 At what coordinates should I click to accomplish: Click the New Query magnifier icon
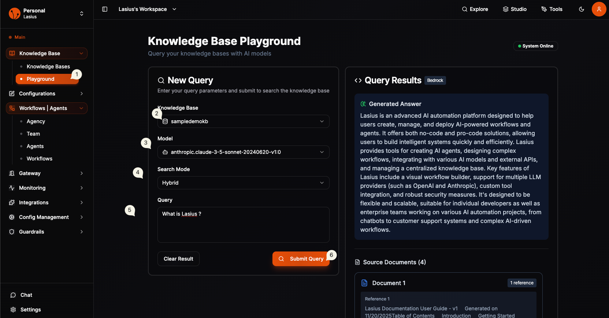161,80
